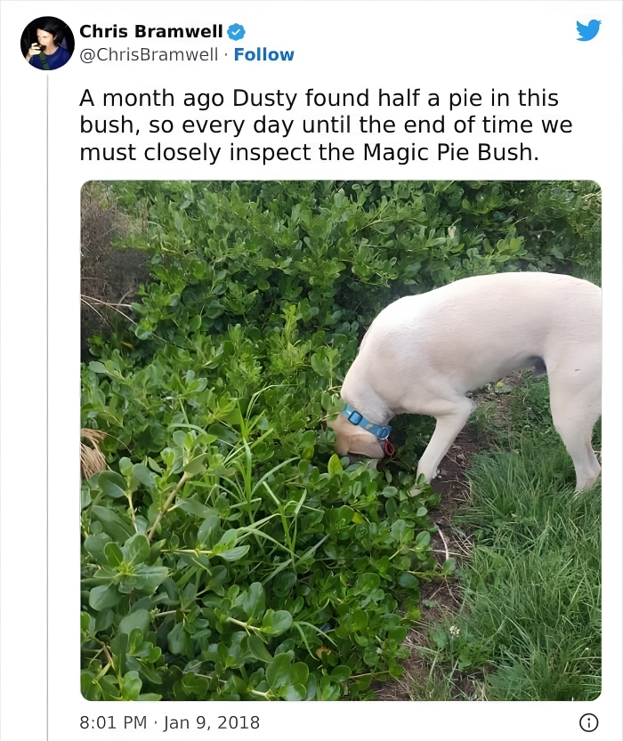Click the red tag on the collar
This screenshot has width=623, height=741.
(x=389, y=448)
